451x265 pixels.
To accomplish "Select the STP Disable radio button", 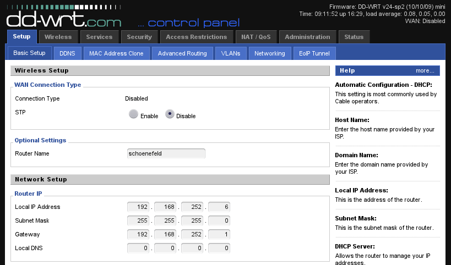I will pyautogui.click(x=170, y=115).
